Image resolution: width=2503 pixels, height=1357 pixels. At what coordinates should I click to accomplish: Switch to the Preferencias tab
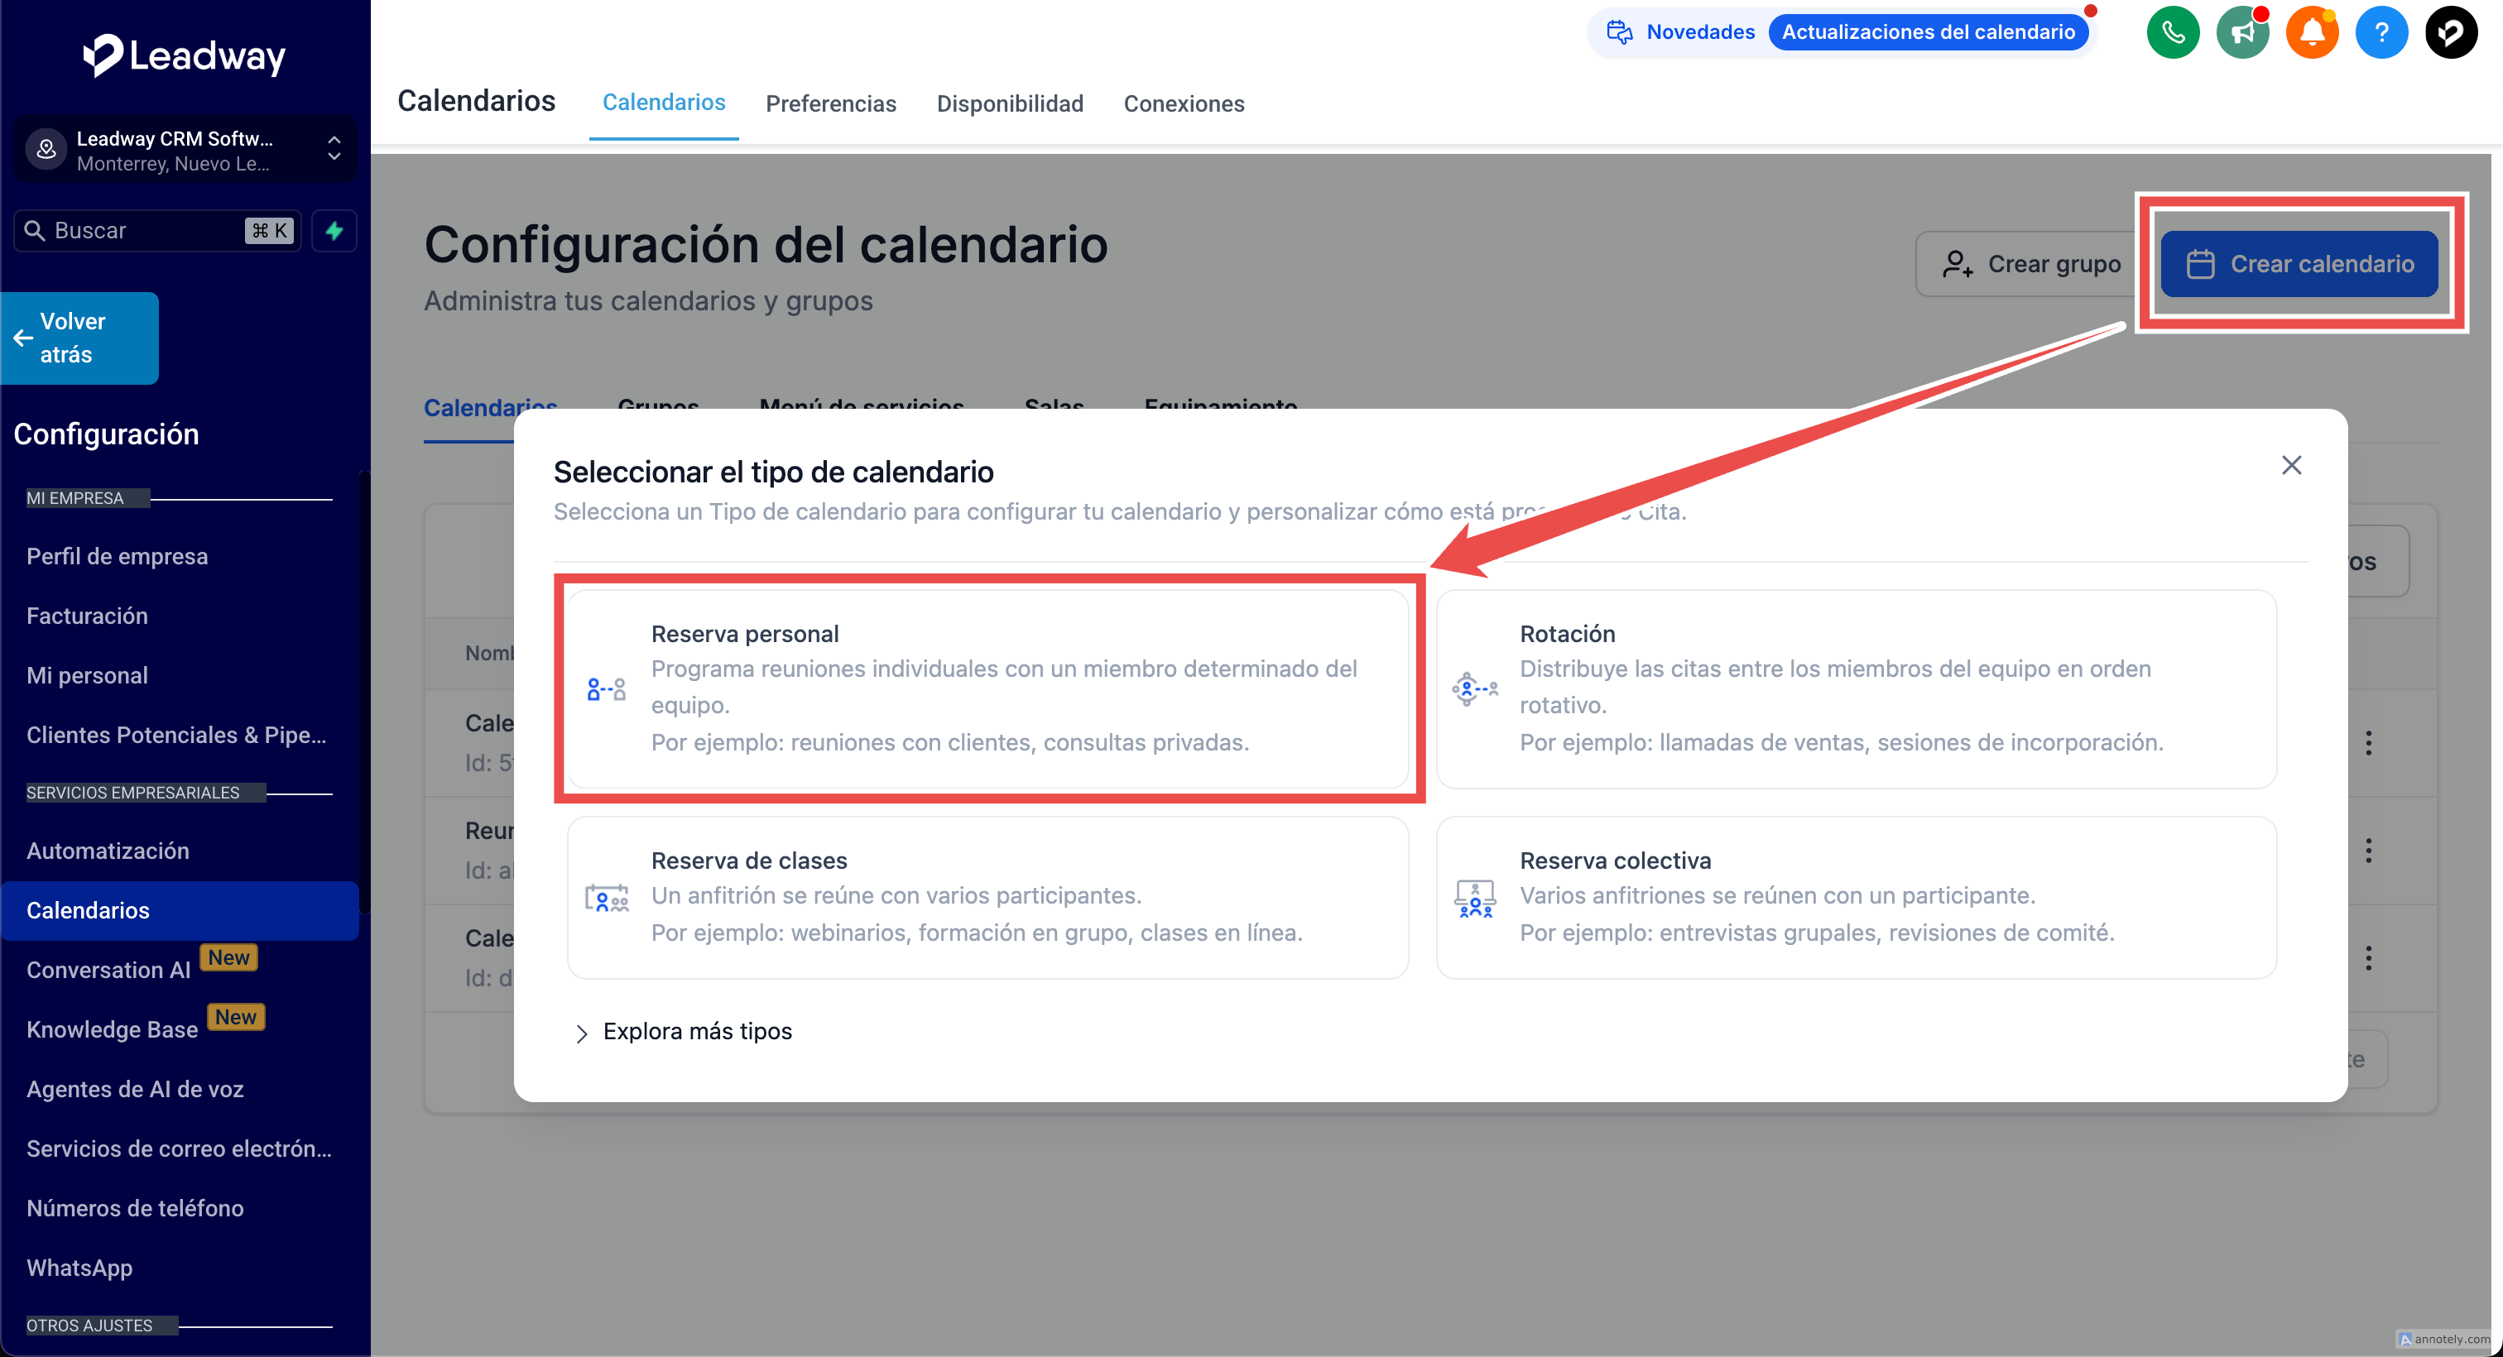click(x=830, y=104)
